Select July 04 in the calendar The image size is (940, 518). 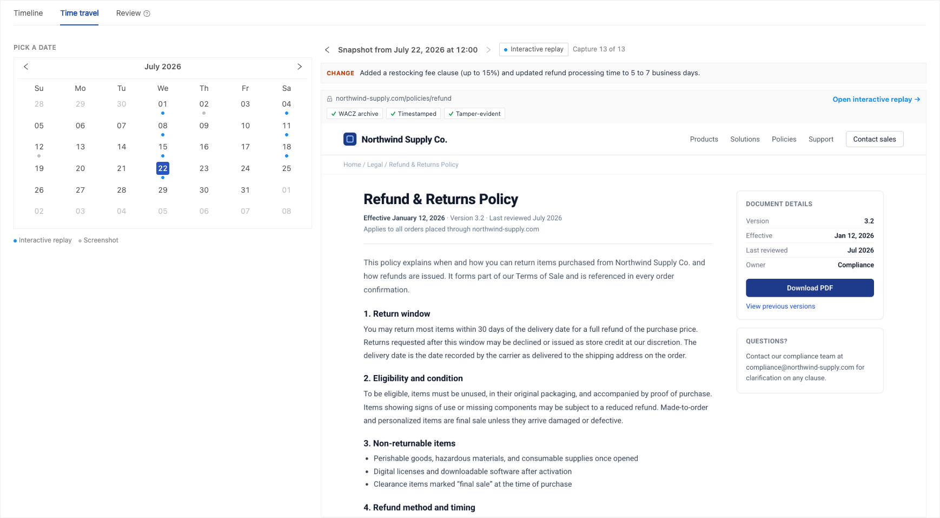287,104
